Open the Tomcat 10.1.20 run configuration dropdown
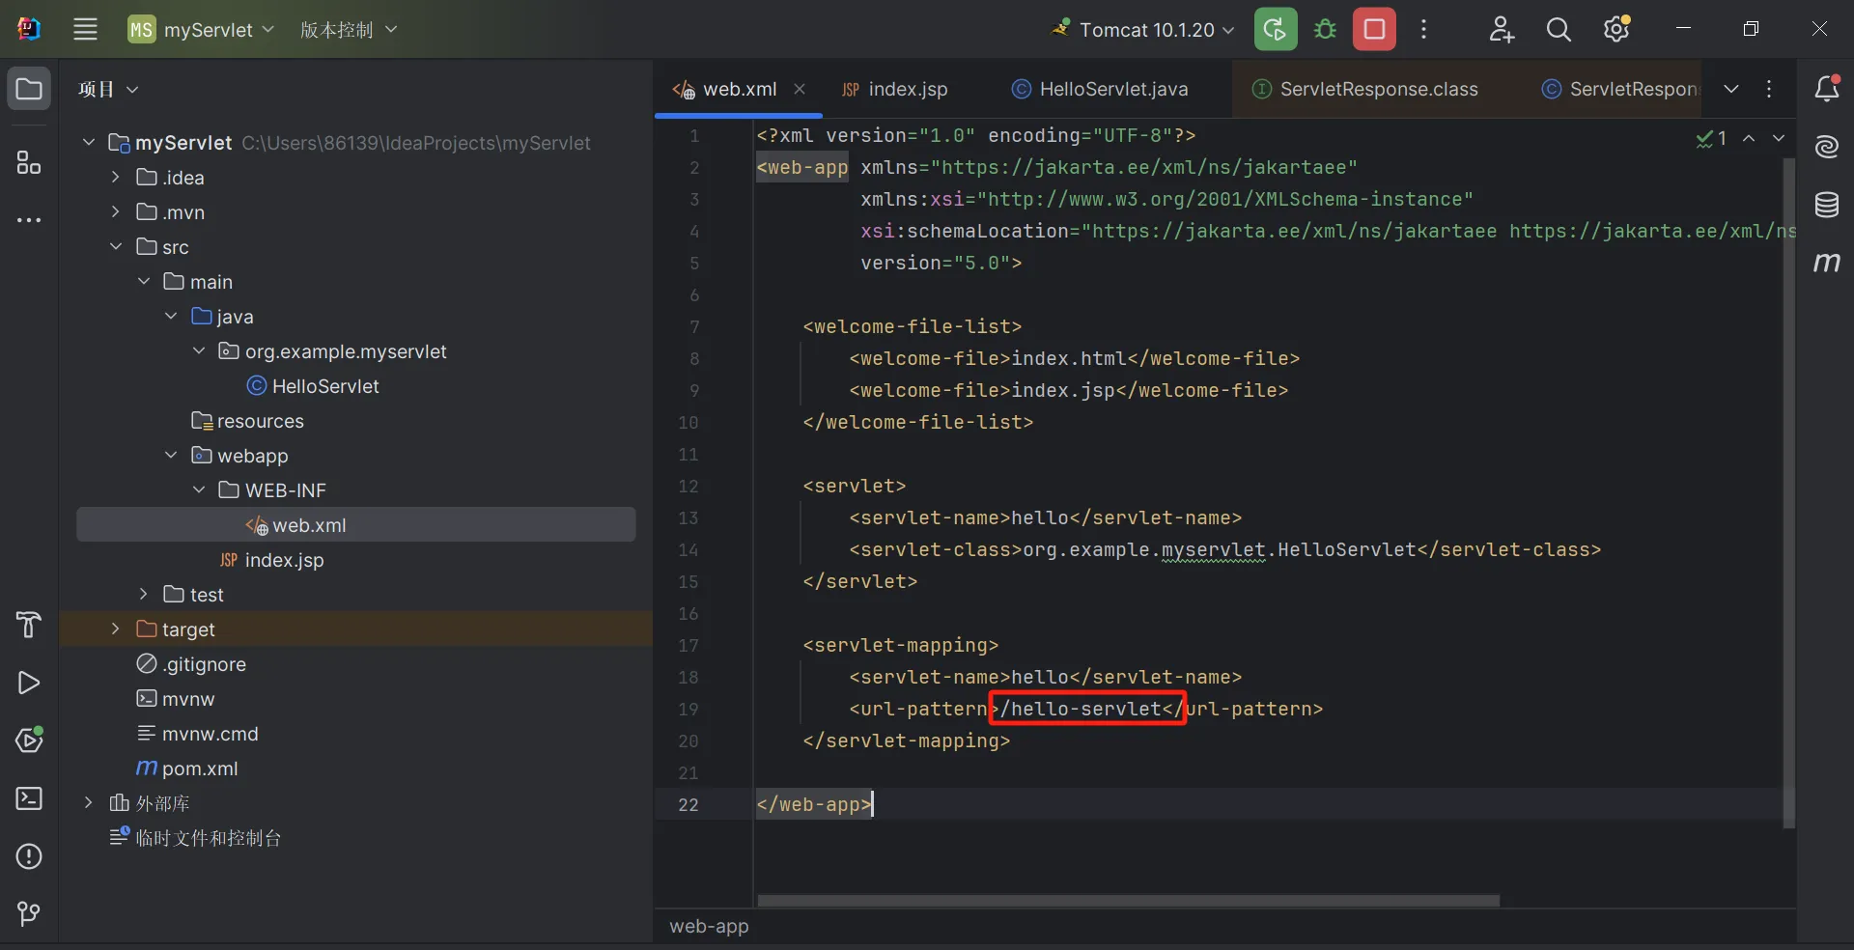Viewport: 1854px width, 950px height. coord(1143,29)
